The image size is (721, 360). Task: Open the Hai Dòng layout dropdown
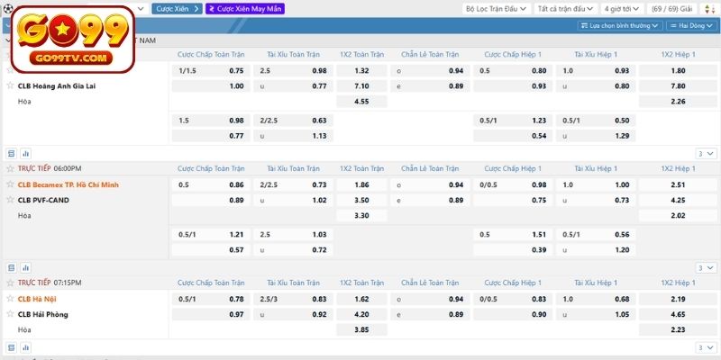pyautogui.click(x=693, y=26)
